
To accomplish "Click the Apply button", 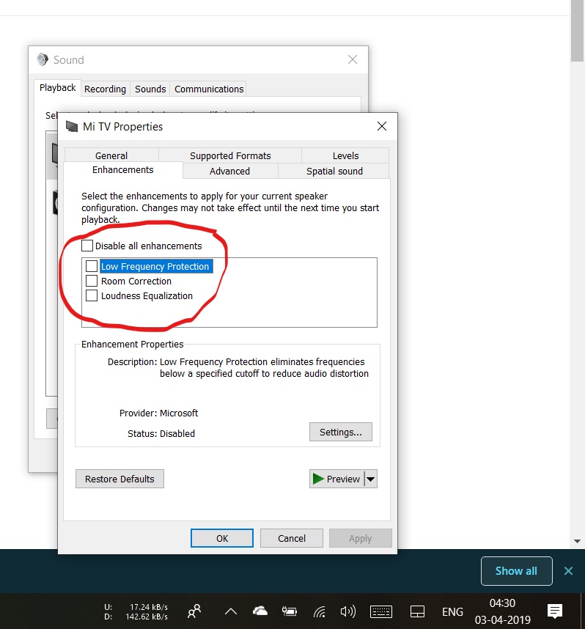I will pos(360,538).
